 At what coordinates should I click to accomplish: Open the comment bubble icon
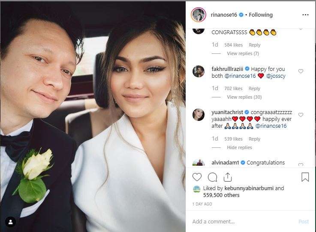212,177
